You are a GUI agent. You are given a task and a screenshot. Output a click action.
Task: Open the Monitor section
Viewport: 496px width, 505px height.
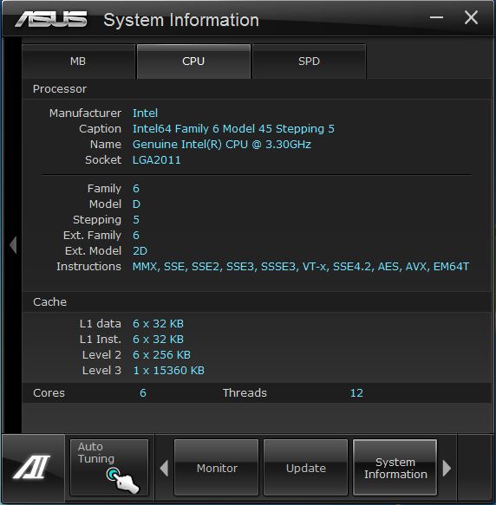217,468
